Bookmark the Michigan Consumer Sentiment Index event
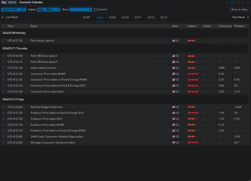 coord(3,143)
